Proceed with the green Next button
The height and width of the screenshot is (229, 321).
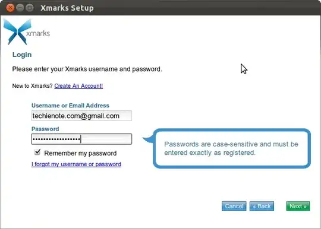coord(298,206)
